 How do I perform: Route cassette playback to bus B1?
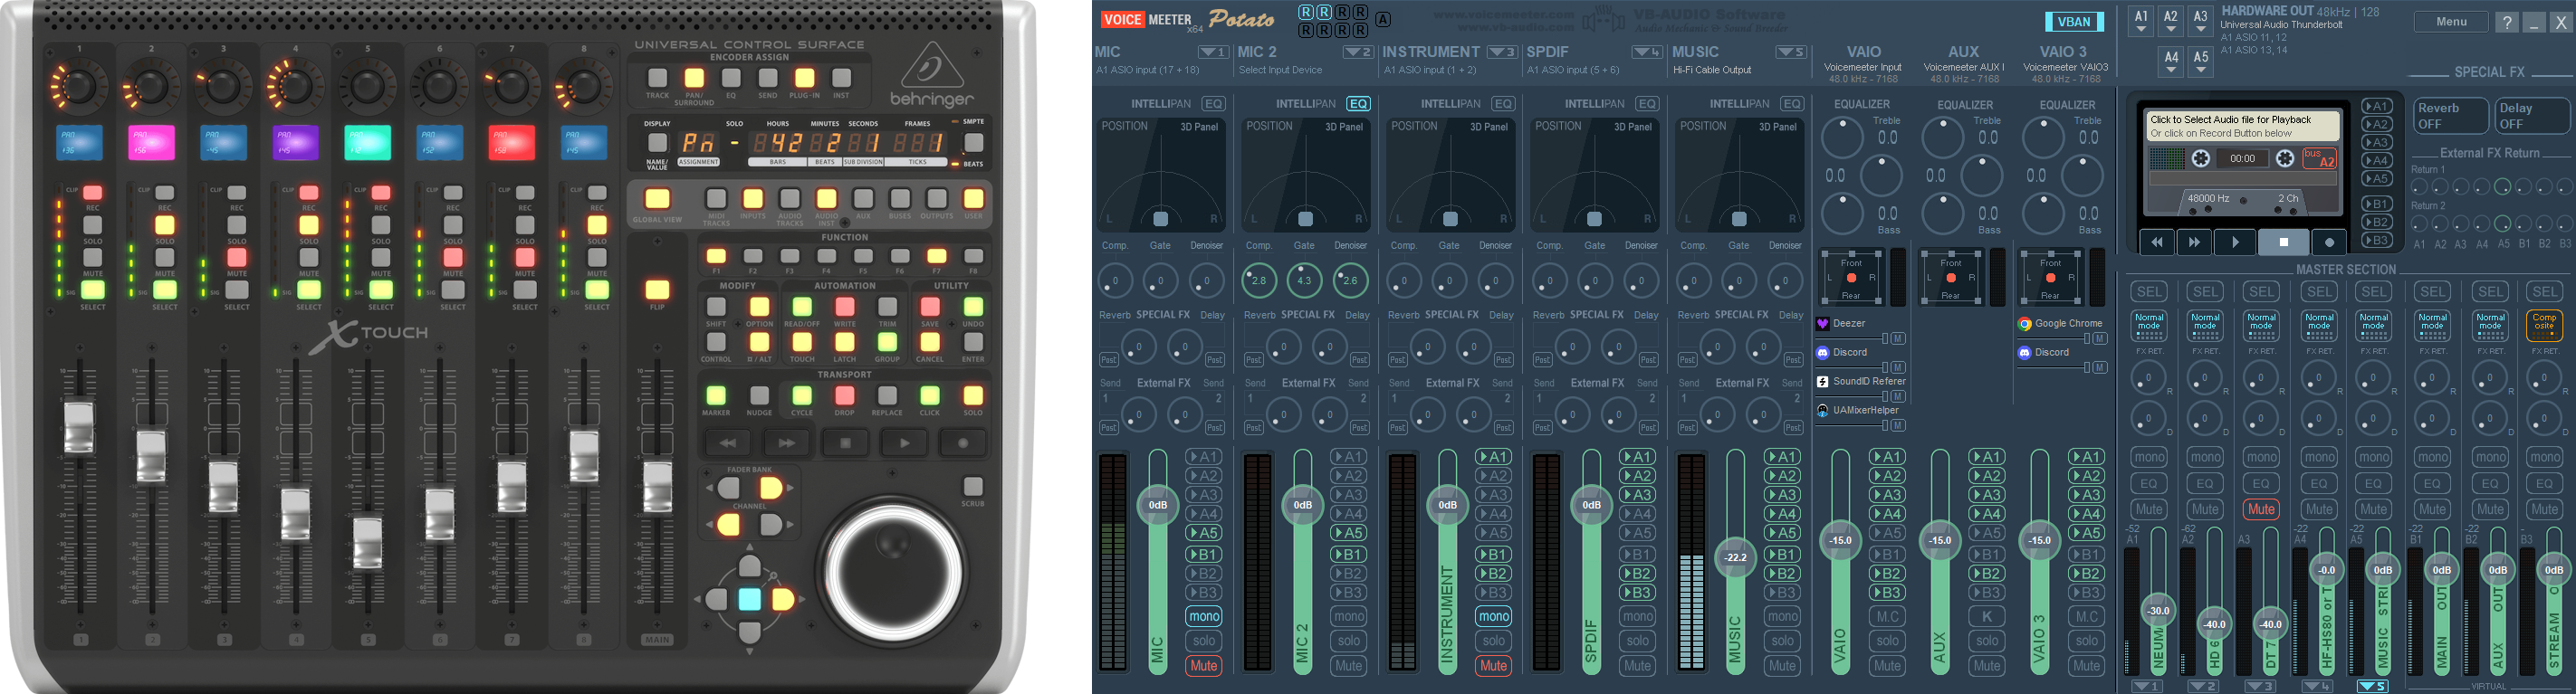(2377, 204)
